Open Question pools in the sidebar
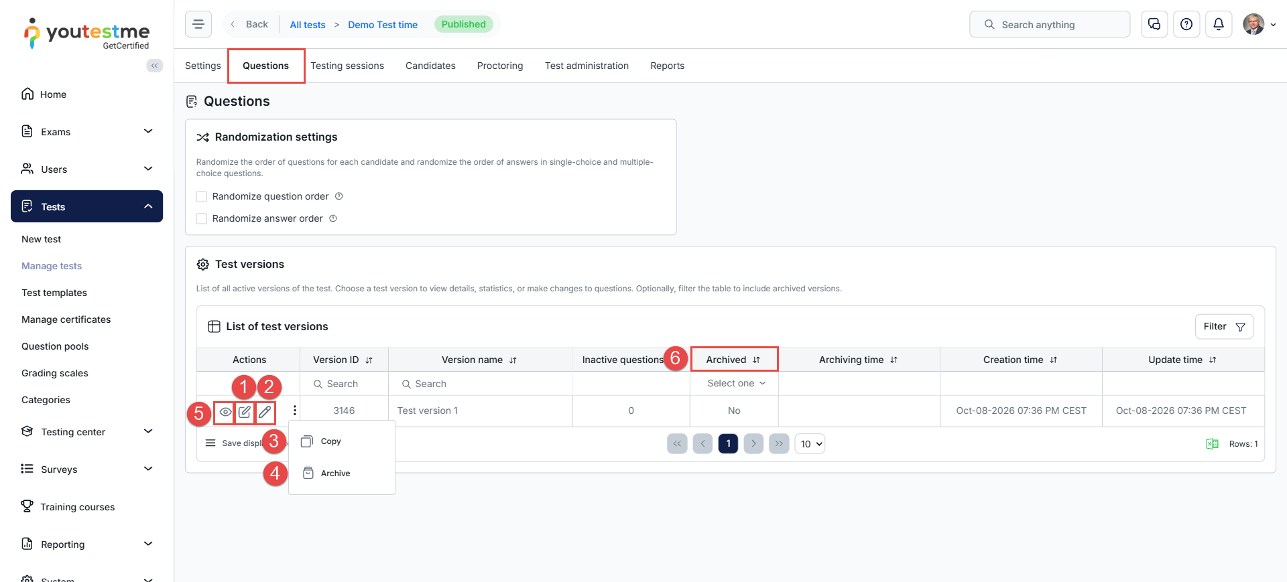The image size is (1287, 582). point(55,346)
